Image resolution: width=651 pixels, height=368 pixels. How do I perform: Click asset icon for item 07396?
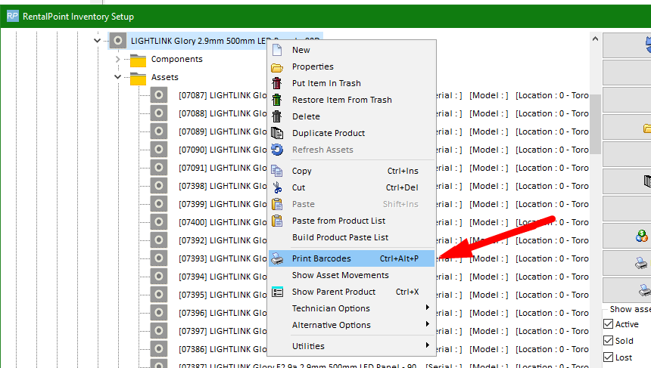click(159, 313)
